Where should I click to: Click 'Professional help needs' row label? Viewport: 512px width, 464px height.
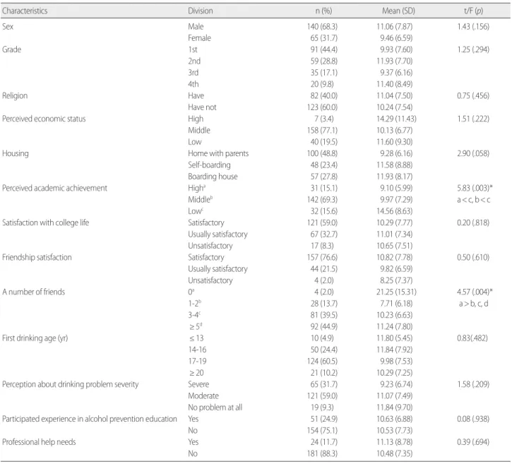(x=39, y=442)
